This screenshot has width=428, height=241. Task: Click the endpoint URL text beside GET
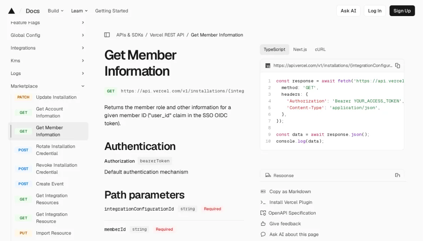coord(183,91)
